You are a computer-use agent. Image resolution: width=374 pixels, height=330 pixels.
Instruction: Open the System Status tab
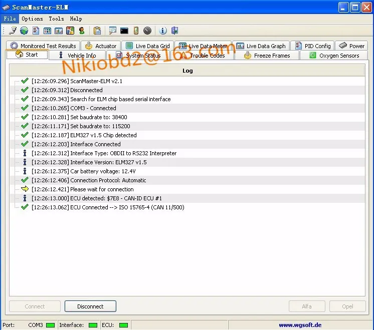[138, 56]
